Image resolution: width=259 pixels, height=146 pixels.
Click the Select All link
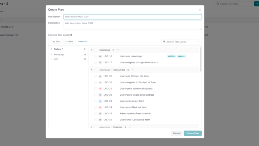(x=82, y=41)
